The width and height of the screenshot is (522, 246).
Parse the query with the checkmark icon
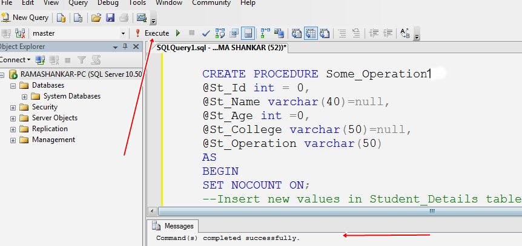click(x=206, y=33)
